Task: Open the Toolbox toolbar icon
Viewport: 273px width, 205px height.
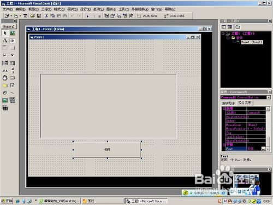Action: click(x=131, y=16)
